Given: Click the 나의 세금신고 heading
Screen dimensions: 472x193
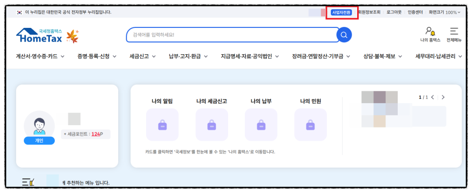Looking at the screenshot, I should pos(211,102).
